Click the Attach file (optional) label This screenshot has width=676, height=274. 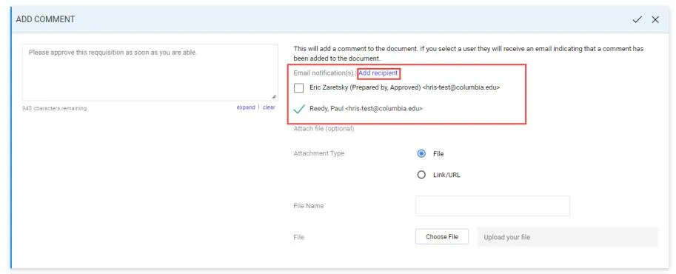click(x=324, y=129)
